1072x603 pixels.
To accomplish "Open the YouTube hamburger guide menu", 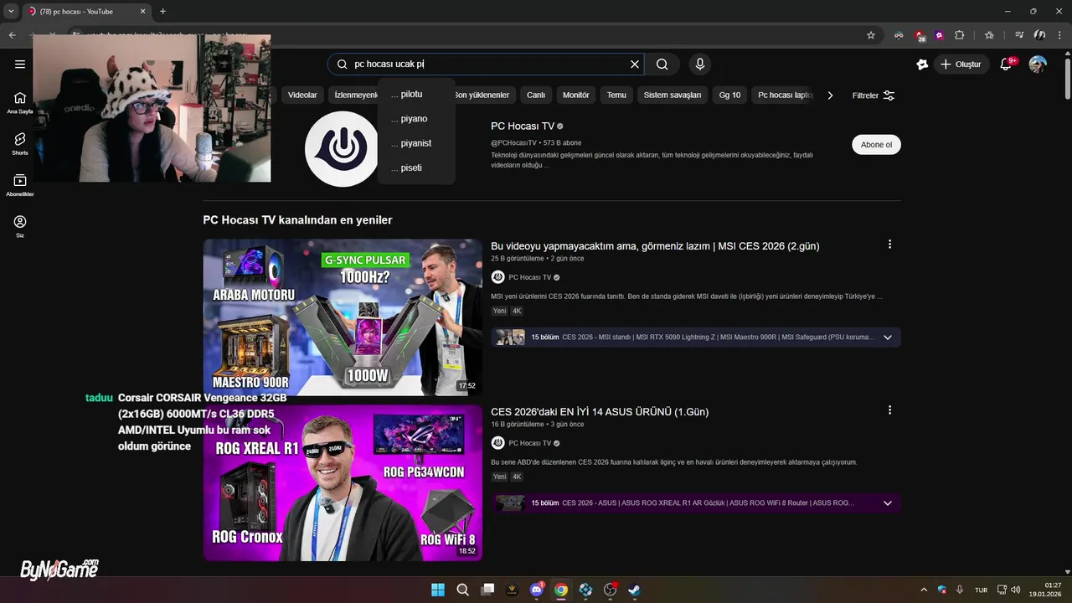I will 20,64.
